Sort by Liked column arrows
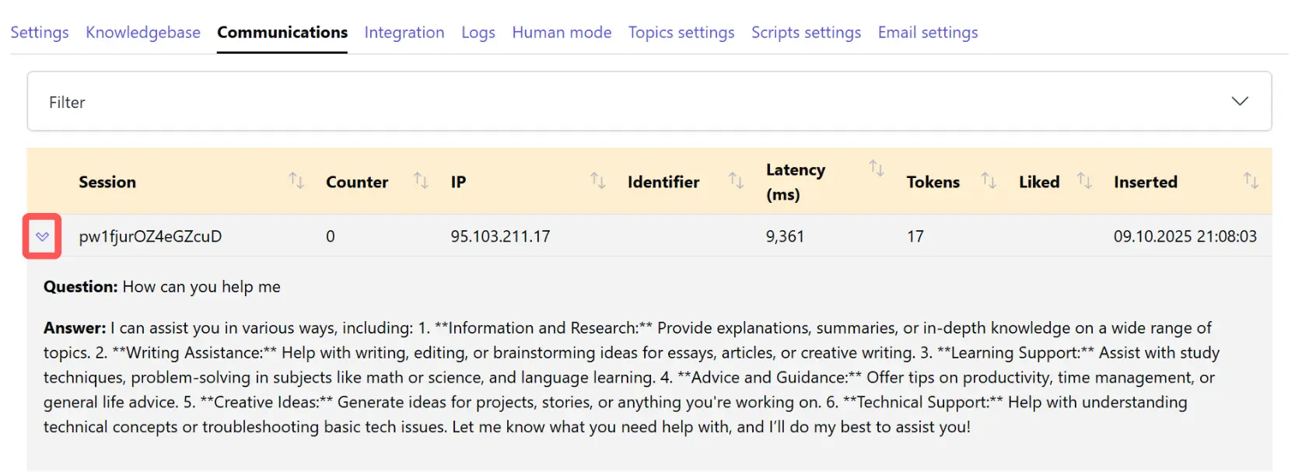 [1084, 181]
